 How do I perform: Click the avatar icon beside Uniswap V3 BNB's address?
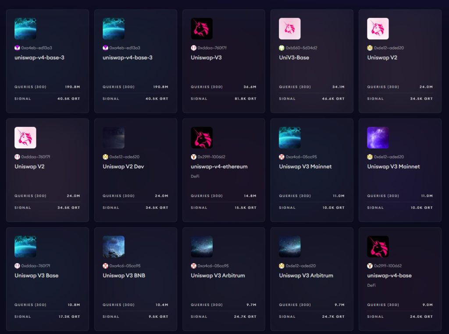(105, 266)
